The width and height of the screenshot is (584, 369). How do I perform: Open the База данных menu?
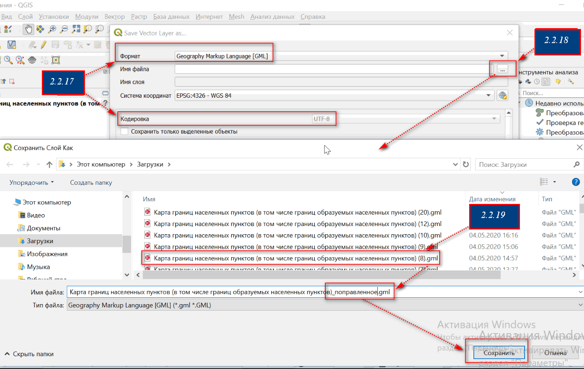(171, 17)
